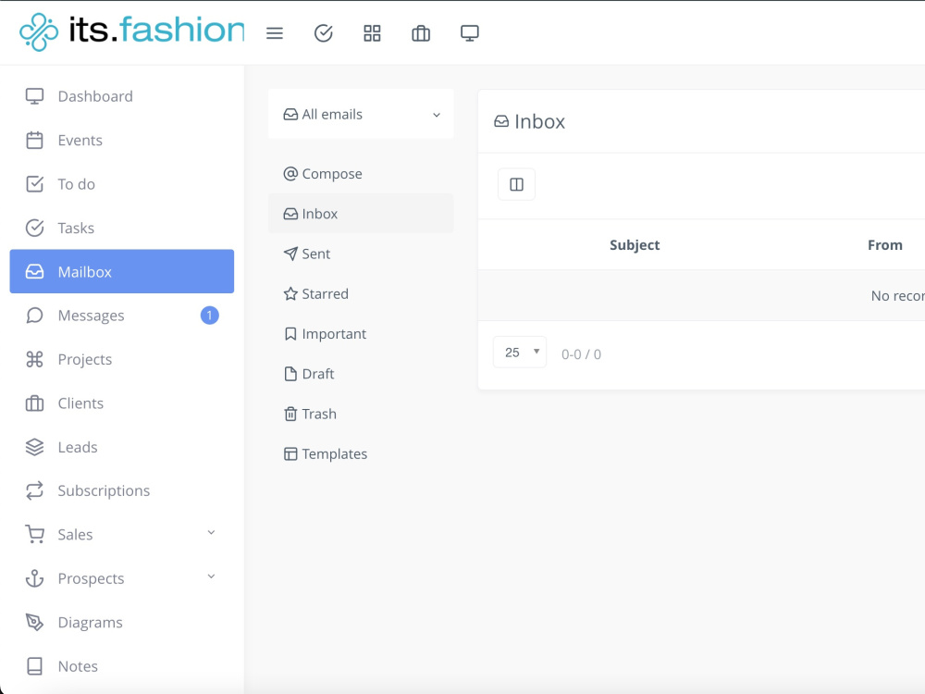
Task: Click the Projects command icon in sidebar
Action: 35,359
